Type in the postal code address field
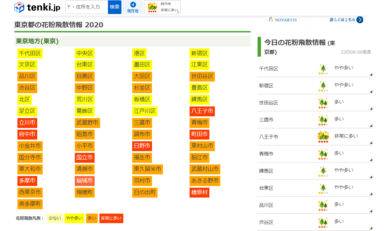Screen dimensions: 386x231 pyautogui.click(x=87, y=7)
